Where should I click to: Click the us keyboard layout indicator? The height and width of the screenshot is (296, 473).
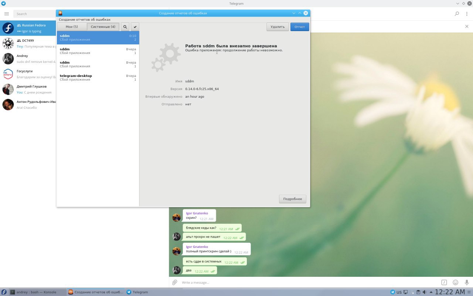(399, 292)
